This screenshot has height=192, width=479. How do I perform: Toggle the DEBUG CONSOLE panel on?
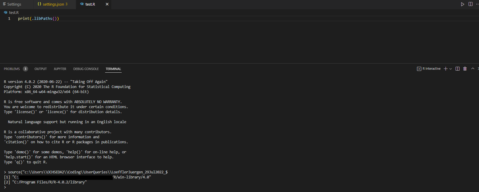(86, 69)
